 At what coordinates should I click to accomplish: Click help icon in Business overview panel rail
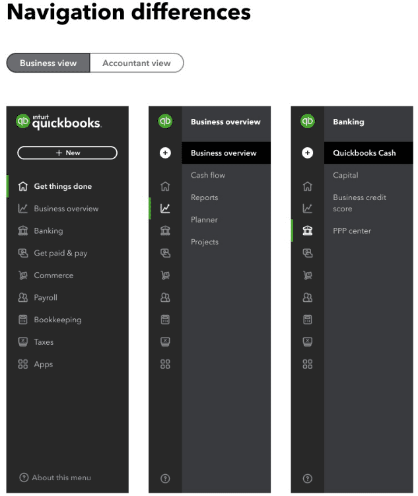click(165, 478)
